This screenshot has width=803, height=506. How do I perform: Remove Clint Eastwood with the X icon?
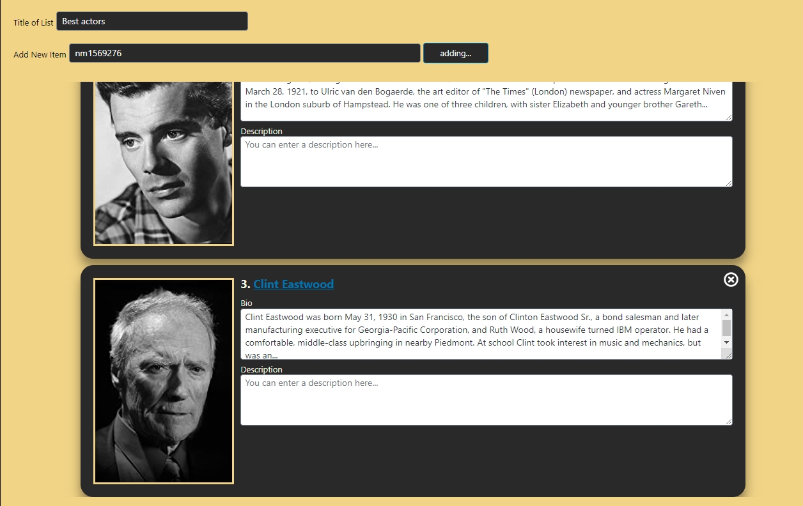[731, 279]
